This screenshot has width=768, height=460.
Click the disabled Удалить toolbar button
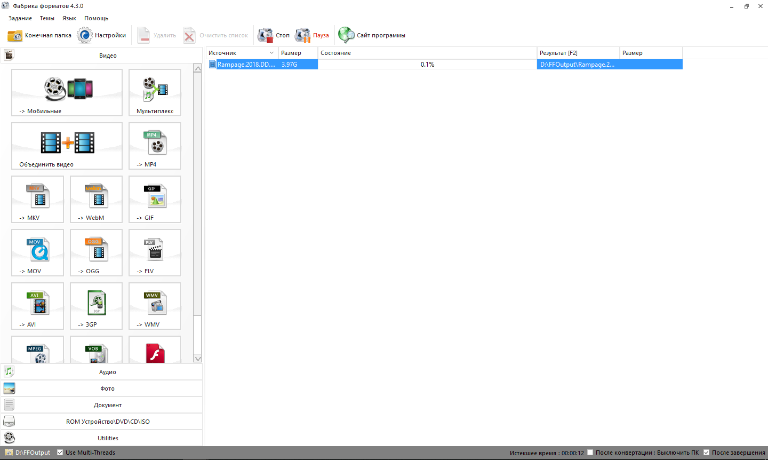click(x=157, y=35)
